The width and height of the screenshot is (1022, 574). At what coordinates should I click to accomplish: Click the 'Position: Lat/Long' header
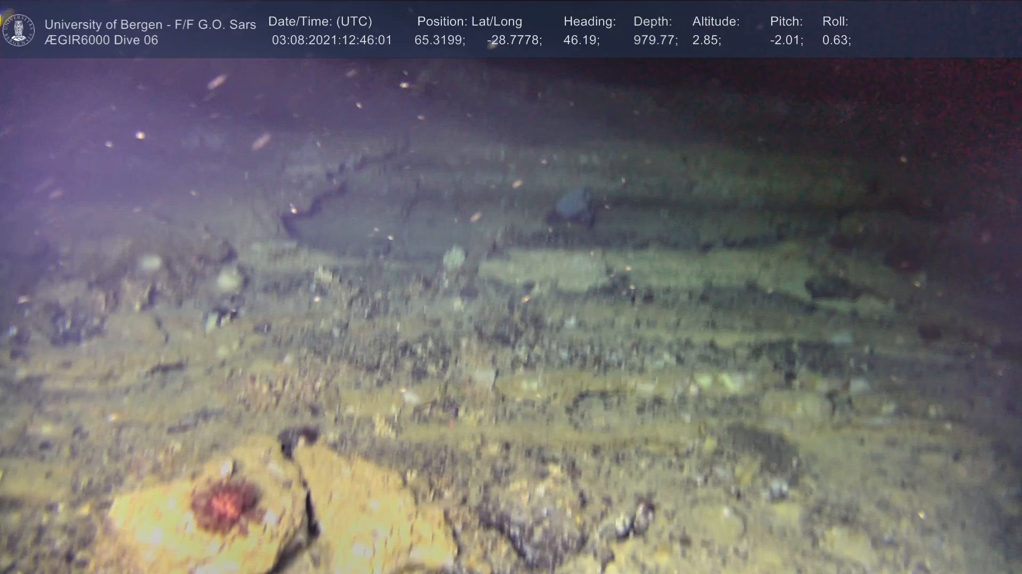469,22
